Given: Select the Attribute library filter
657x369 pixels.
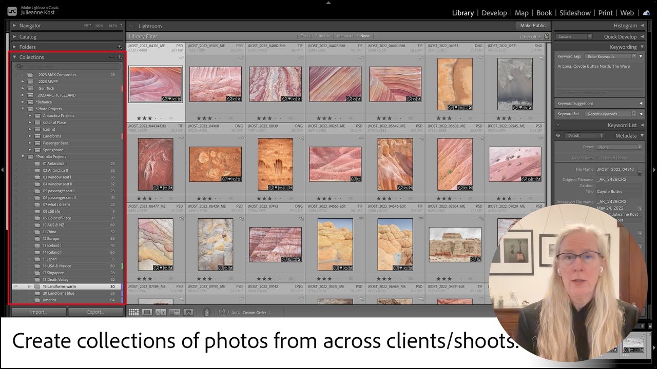Looking at the screenshot, I should (x=322, y=36).
